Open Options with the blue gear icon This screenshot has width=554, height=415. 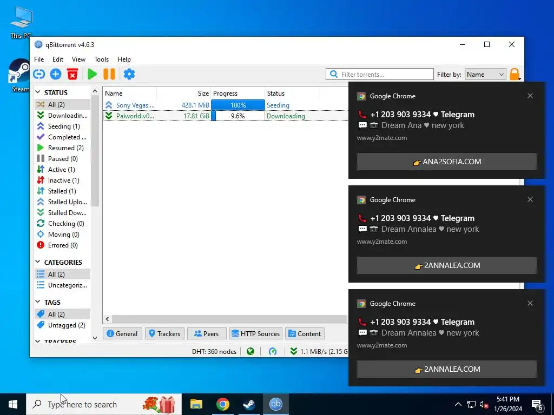(129, 74)
